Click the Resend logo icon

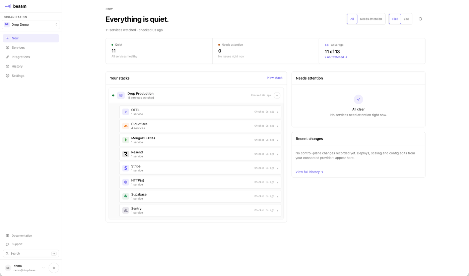[x=126, y=154]
